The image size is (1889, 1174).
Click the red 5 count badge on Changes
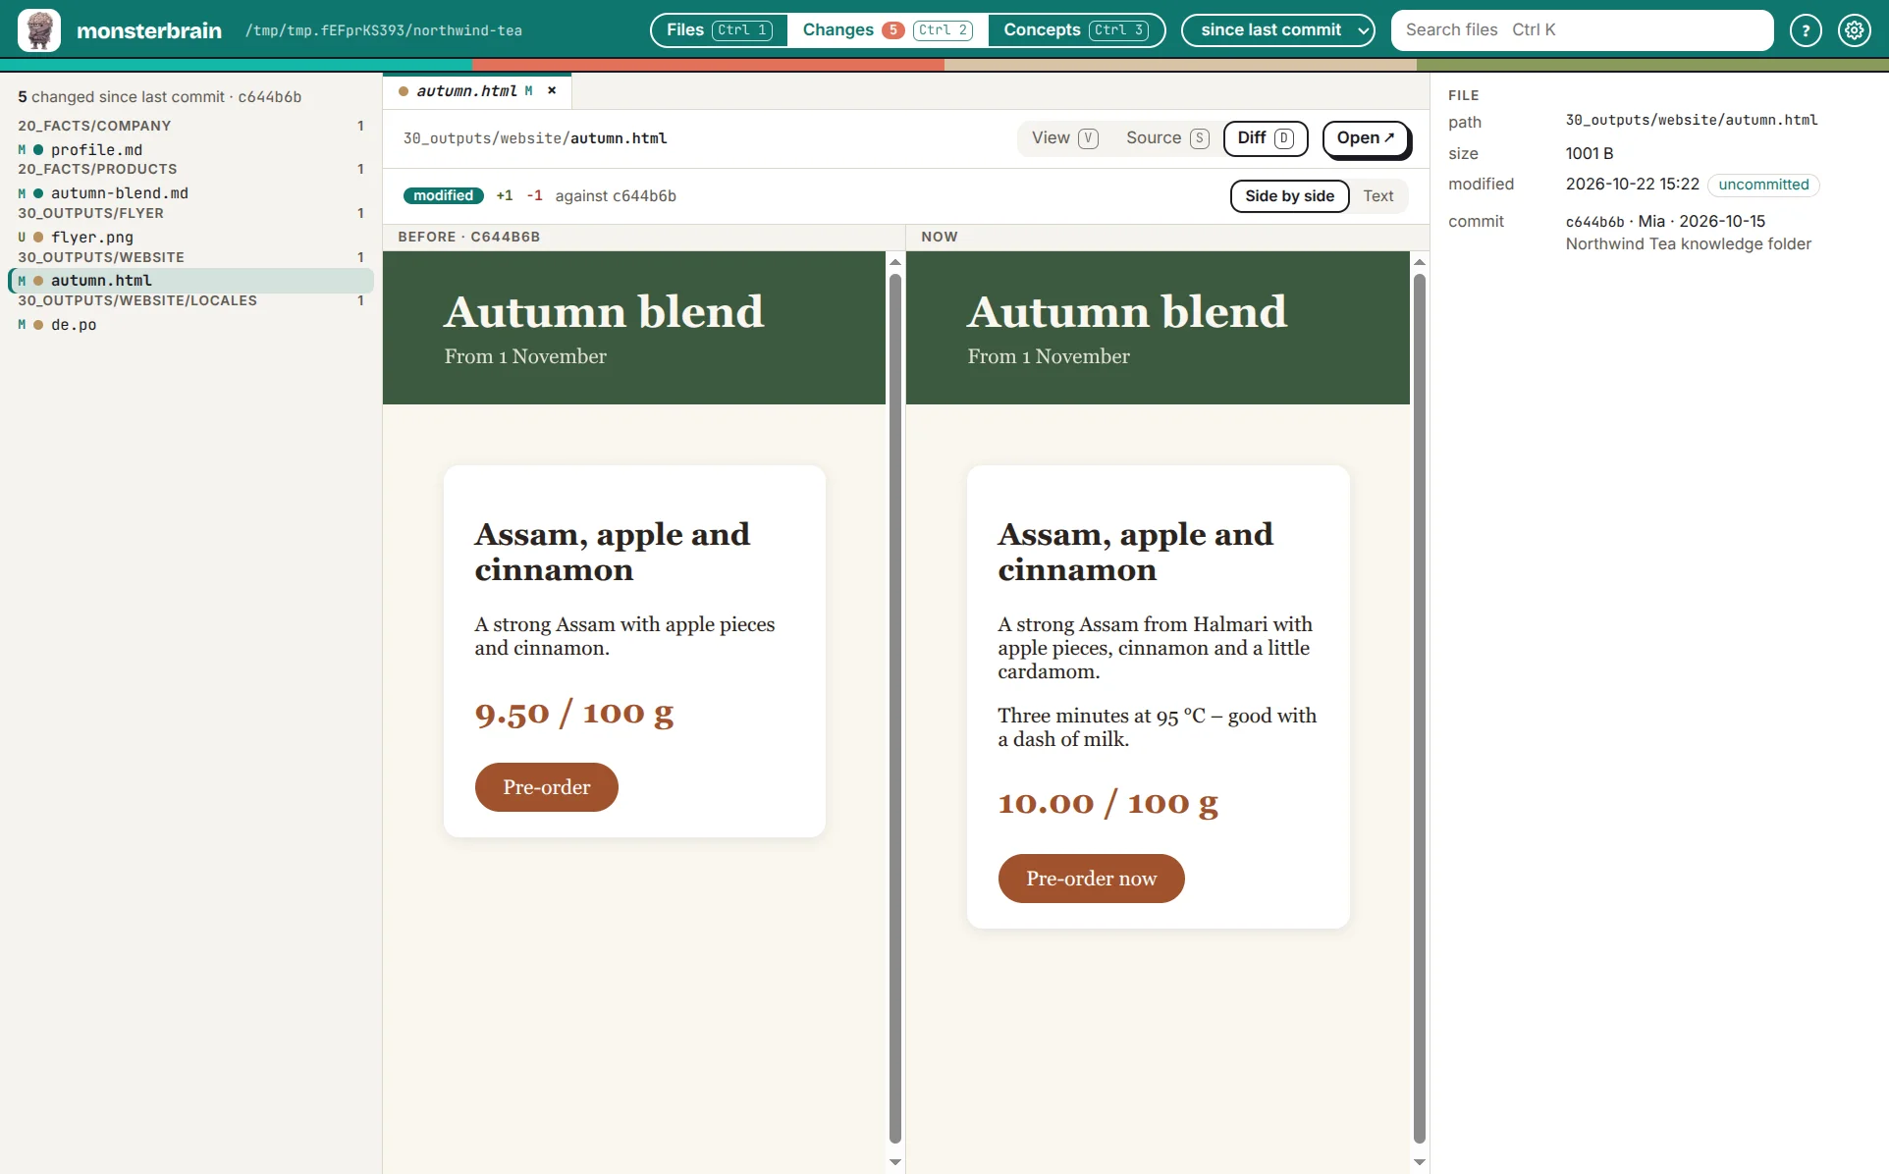[x=892, y=30]
